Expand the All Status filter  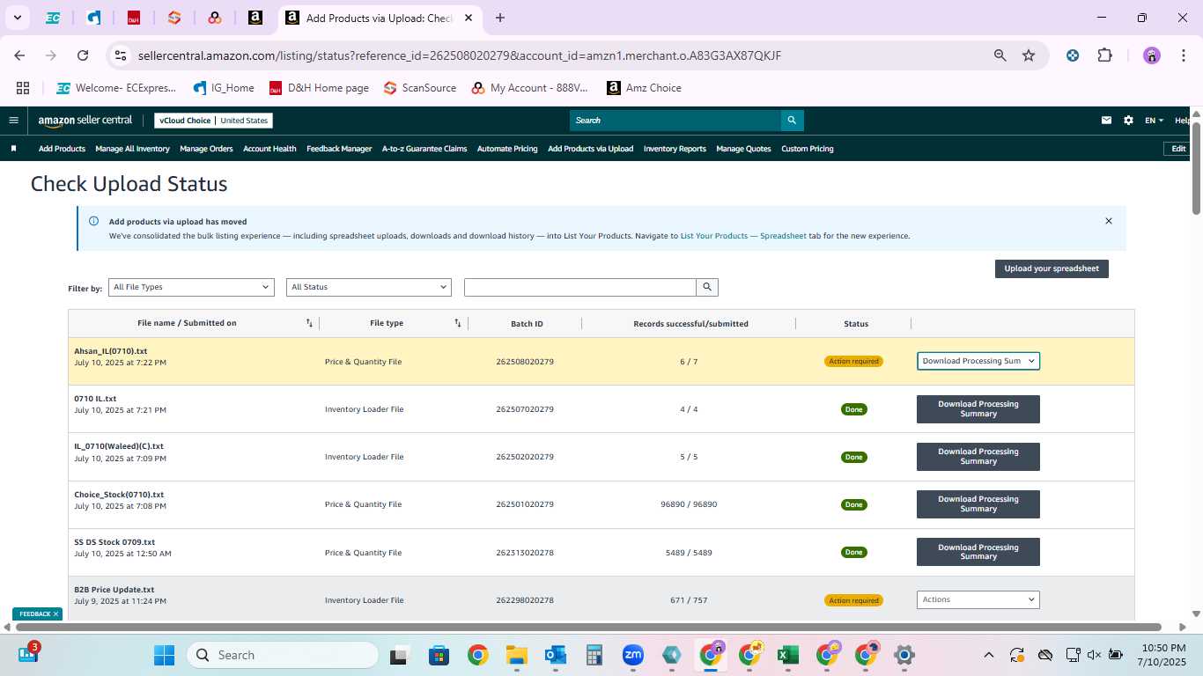[369, 287]
